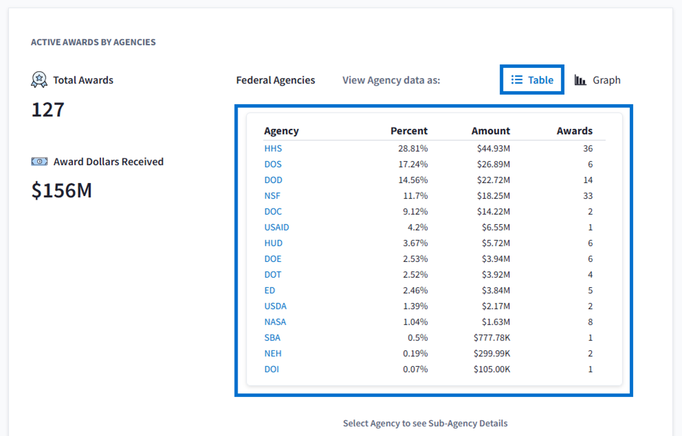Select the DOC agency link

point(273,211)
